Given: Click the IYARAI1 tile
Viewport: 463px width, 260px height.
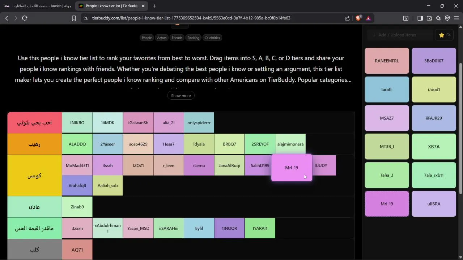Looking at the screenshot, I should tap(260, 228).
